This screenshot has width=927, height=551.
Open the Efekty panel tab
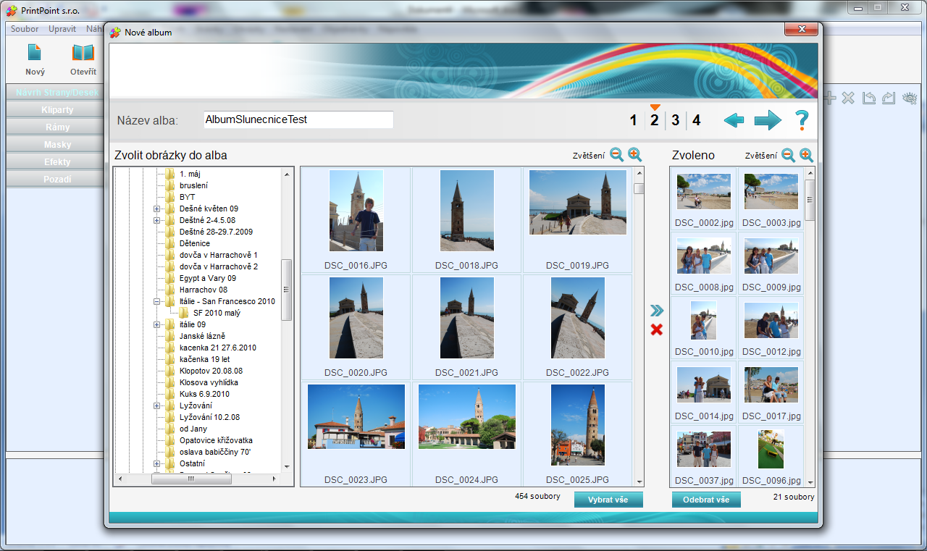point(56,162)
